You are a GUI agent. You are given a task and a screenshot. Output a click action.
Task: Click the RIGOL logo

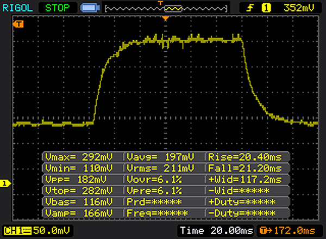pyautogui.click(x=17, y=8)
